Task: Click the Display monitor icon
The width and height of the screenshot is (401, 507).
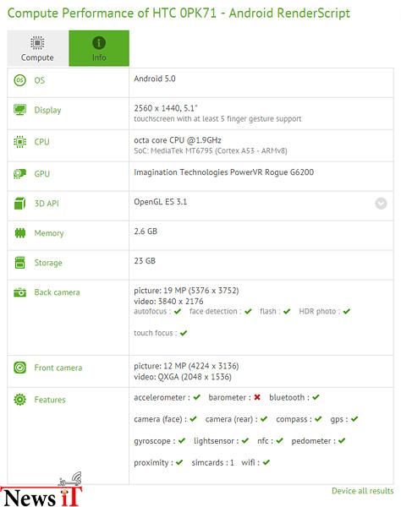Action: pyautogui.click(x=19, y=110)
